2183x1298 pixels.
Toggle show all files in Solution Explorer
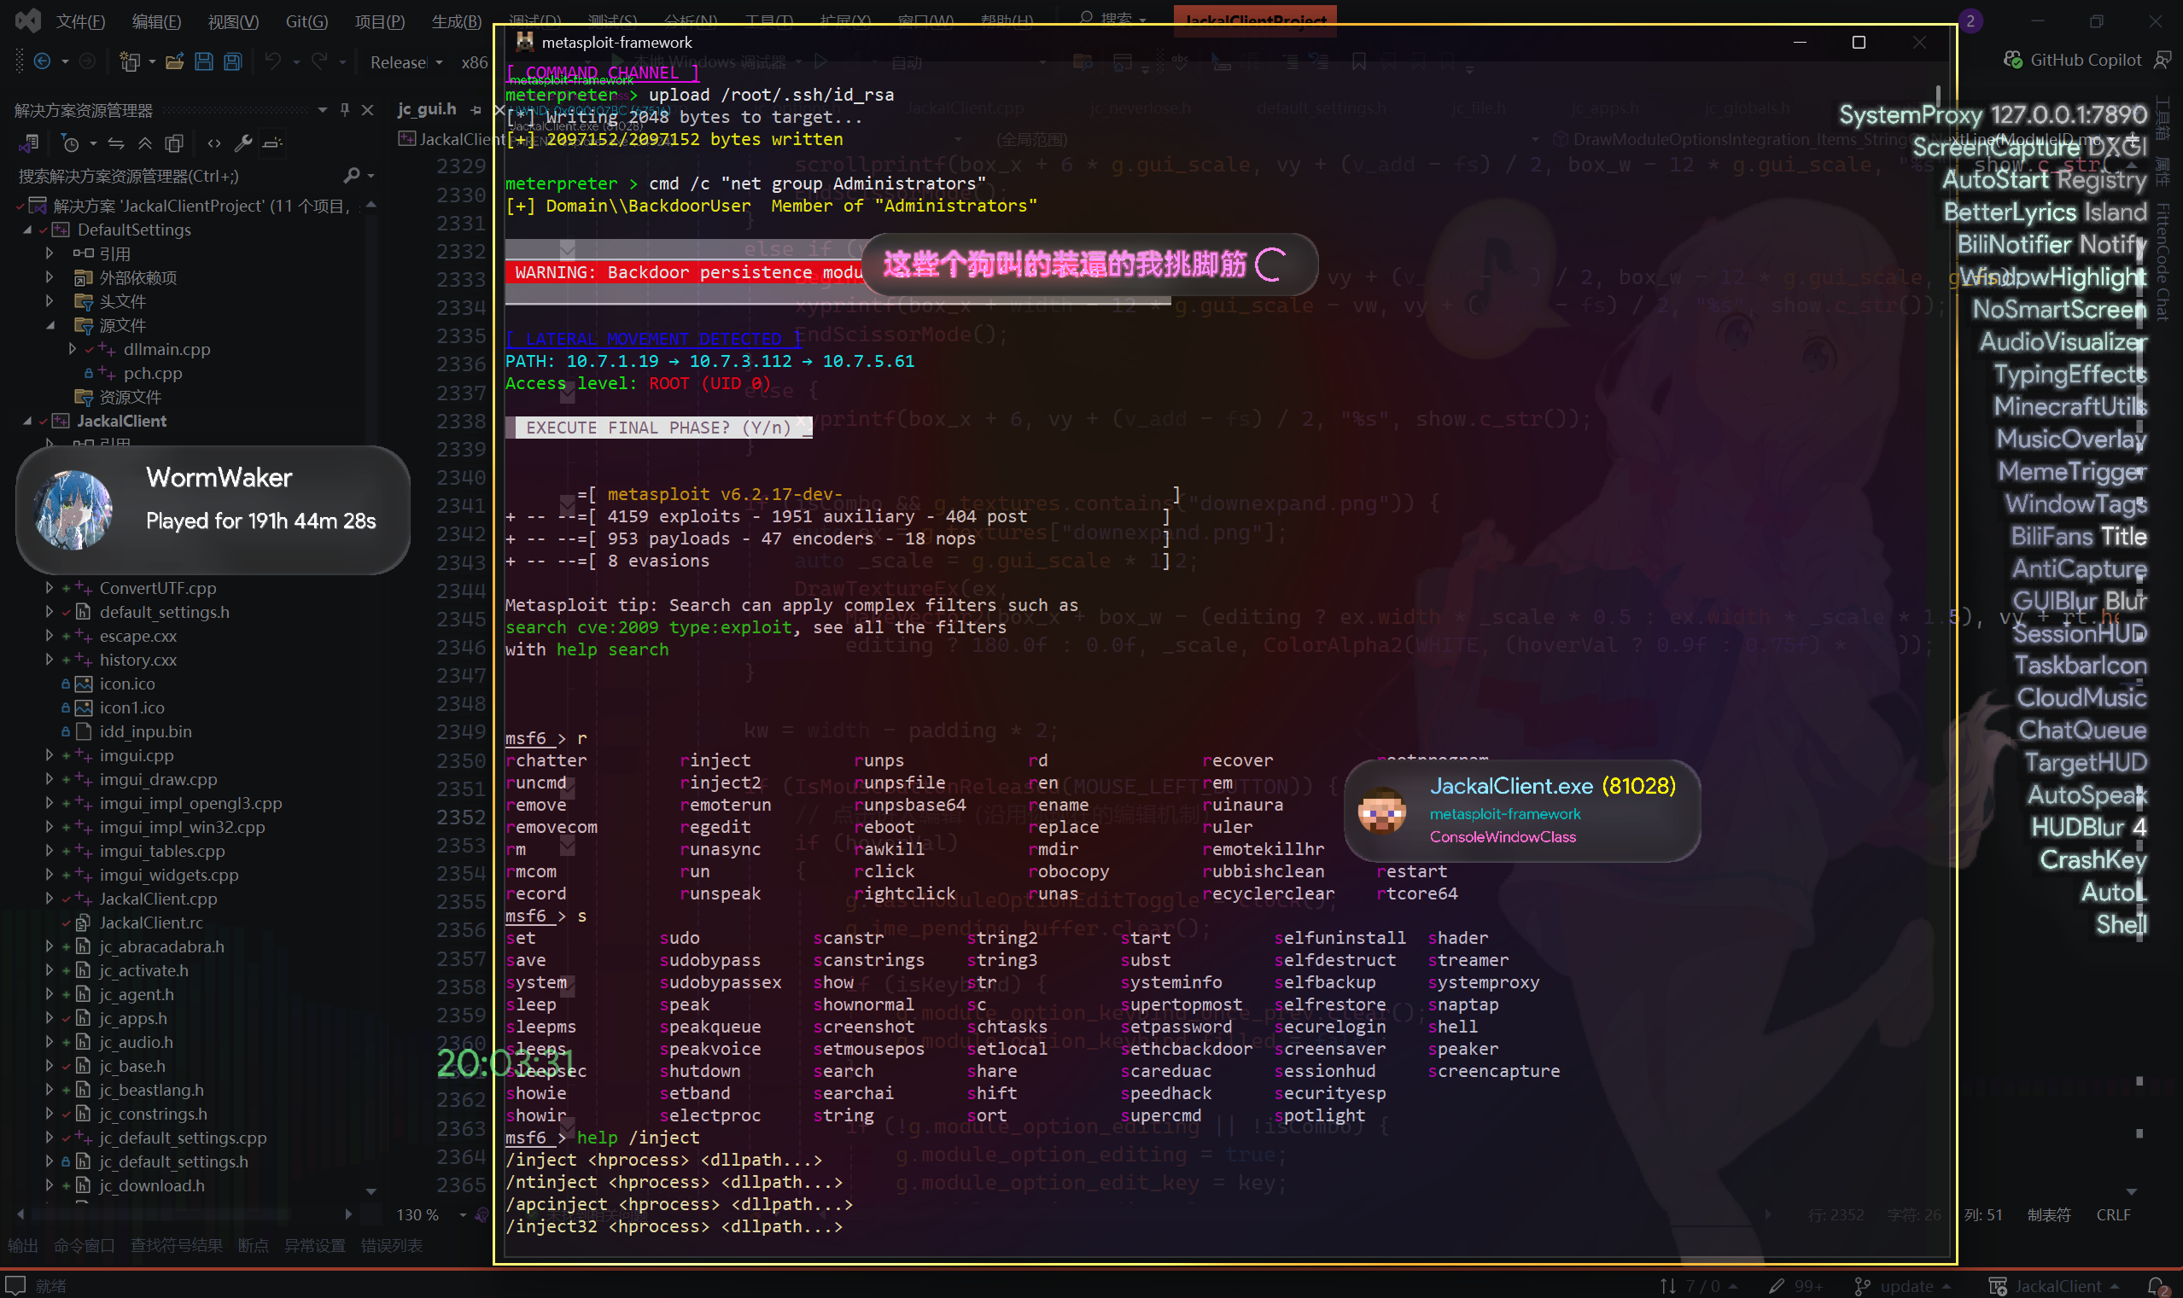[174, 143]
